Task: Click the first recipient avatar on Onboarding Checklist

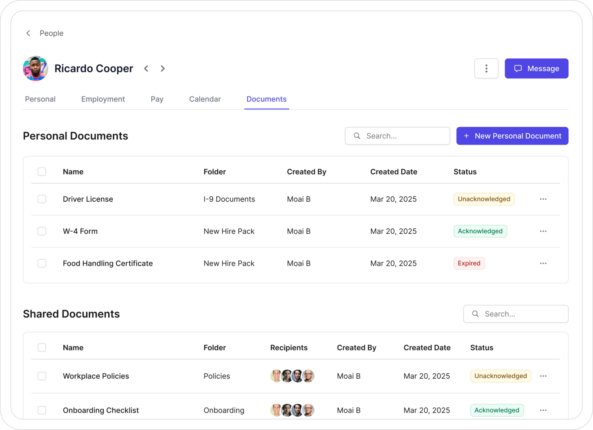Action: point(276,410)
